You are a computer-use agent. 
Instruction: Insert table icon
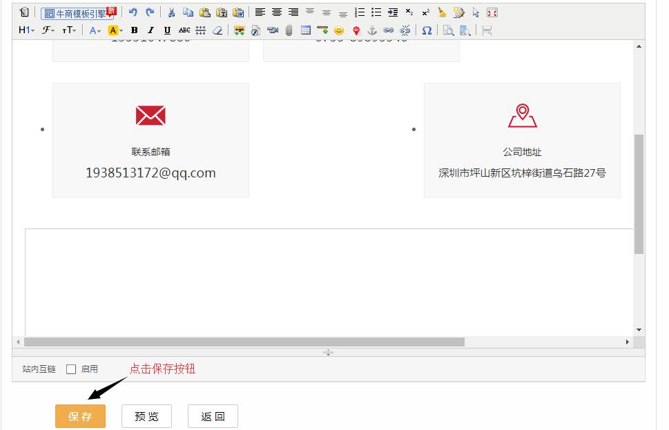click(x=305, y=30)
